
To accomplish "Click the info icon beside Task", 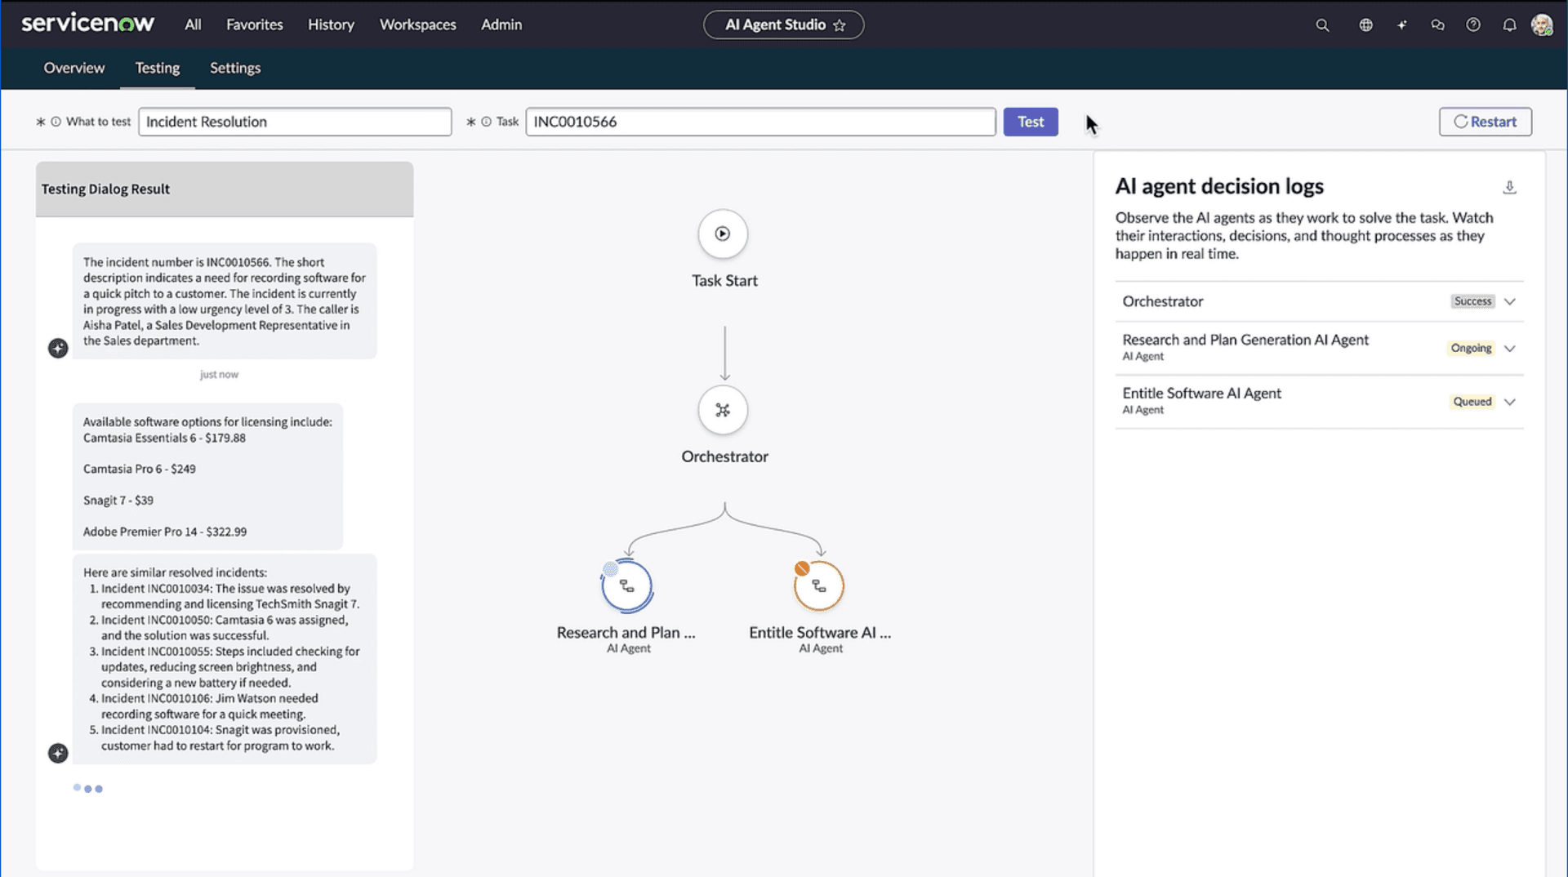I will (485, 121).
